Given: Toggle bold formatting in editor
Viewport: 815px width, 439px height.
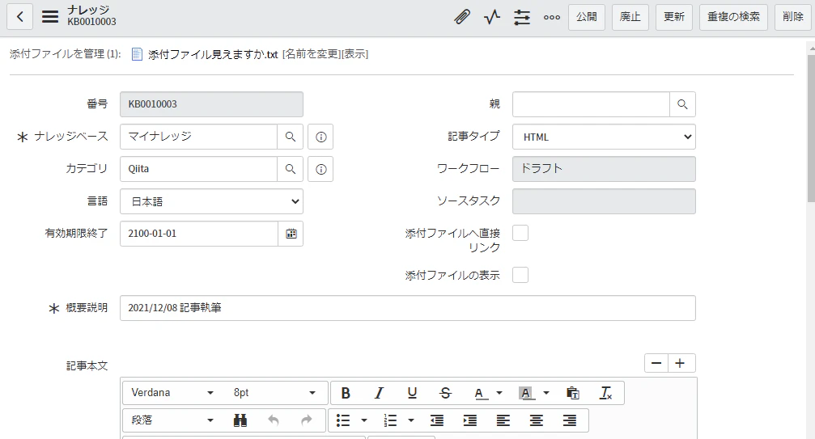Looking at the screenshot, I should point(346,393).
